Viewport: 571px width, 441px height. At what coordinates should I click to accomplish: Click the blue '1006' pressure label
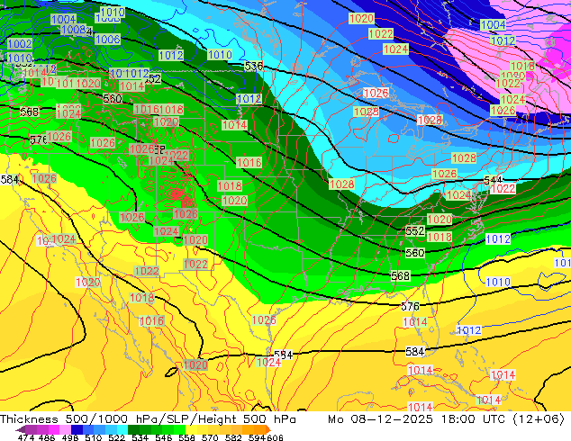(108, 39)
